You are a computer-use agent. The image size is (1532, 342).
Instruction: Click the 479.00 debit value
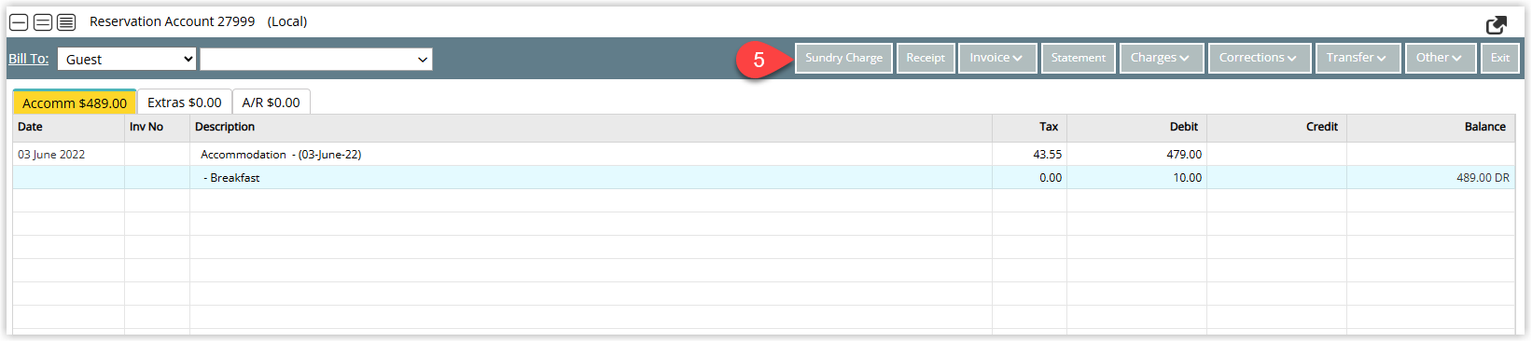click(x=1184, y=155)
